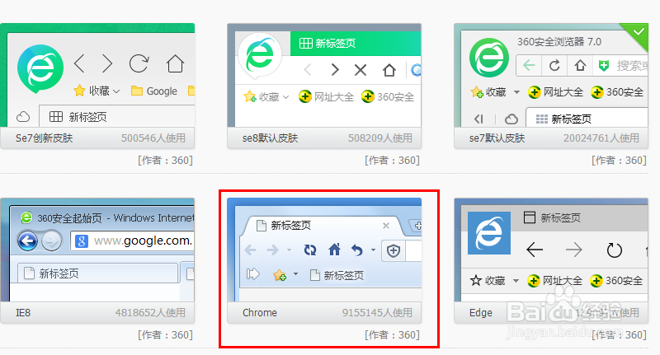
Task: Select 新标签页 tab in Edge preview
Action: [x=552, y=217]
